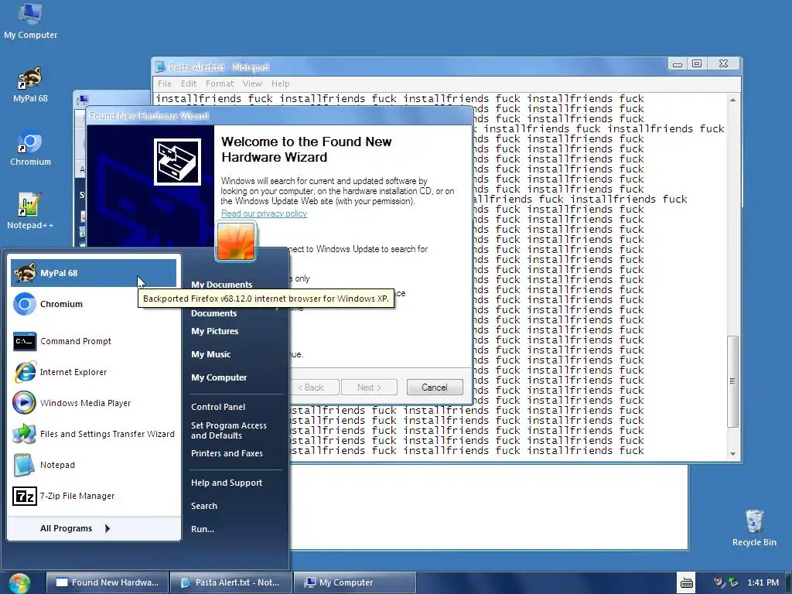
Task: Click the Notepad vertical scrollbar thumb
Action: 732,382
